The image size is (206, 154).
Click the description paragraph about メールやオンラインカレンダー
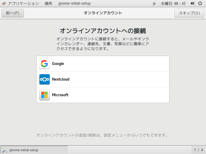[103, 44]
